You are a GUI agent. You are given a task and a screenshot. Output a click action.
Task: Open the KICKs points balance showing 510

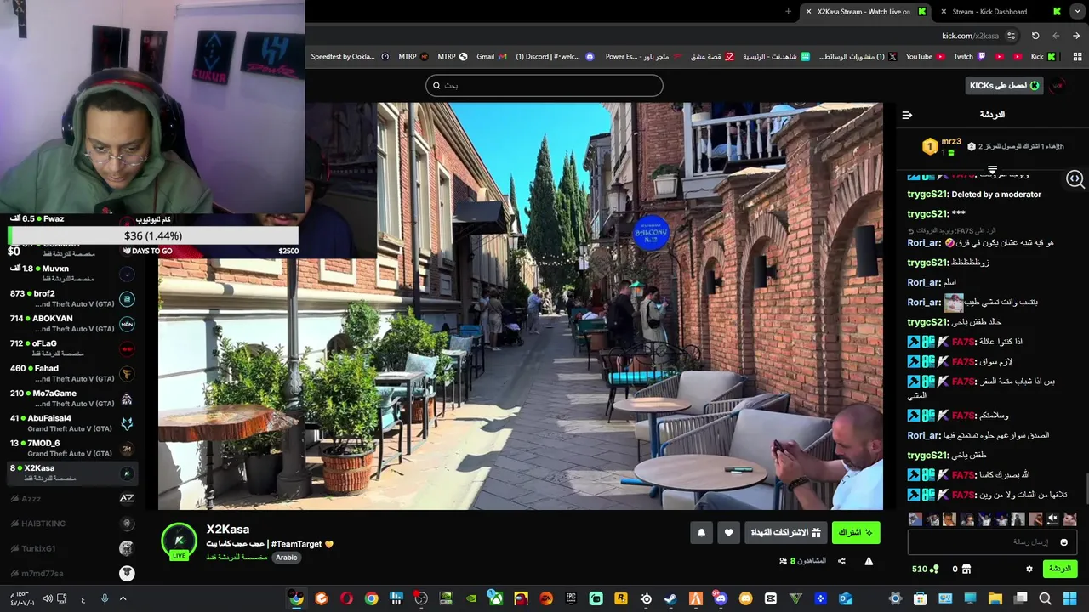(x=925, y=569)
